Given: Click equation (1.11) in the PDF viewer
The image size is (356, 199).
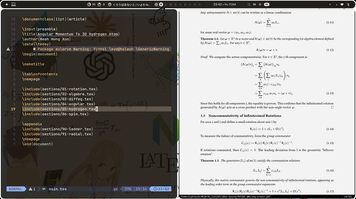Looking at the screenshot, I should 267,23.
